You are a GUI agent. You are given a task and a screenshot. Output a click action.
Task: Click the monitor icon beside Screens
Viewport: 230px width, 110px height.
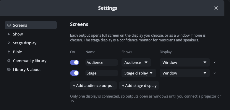[x=9, y=25]
